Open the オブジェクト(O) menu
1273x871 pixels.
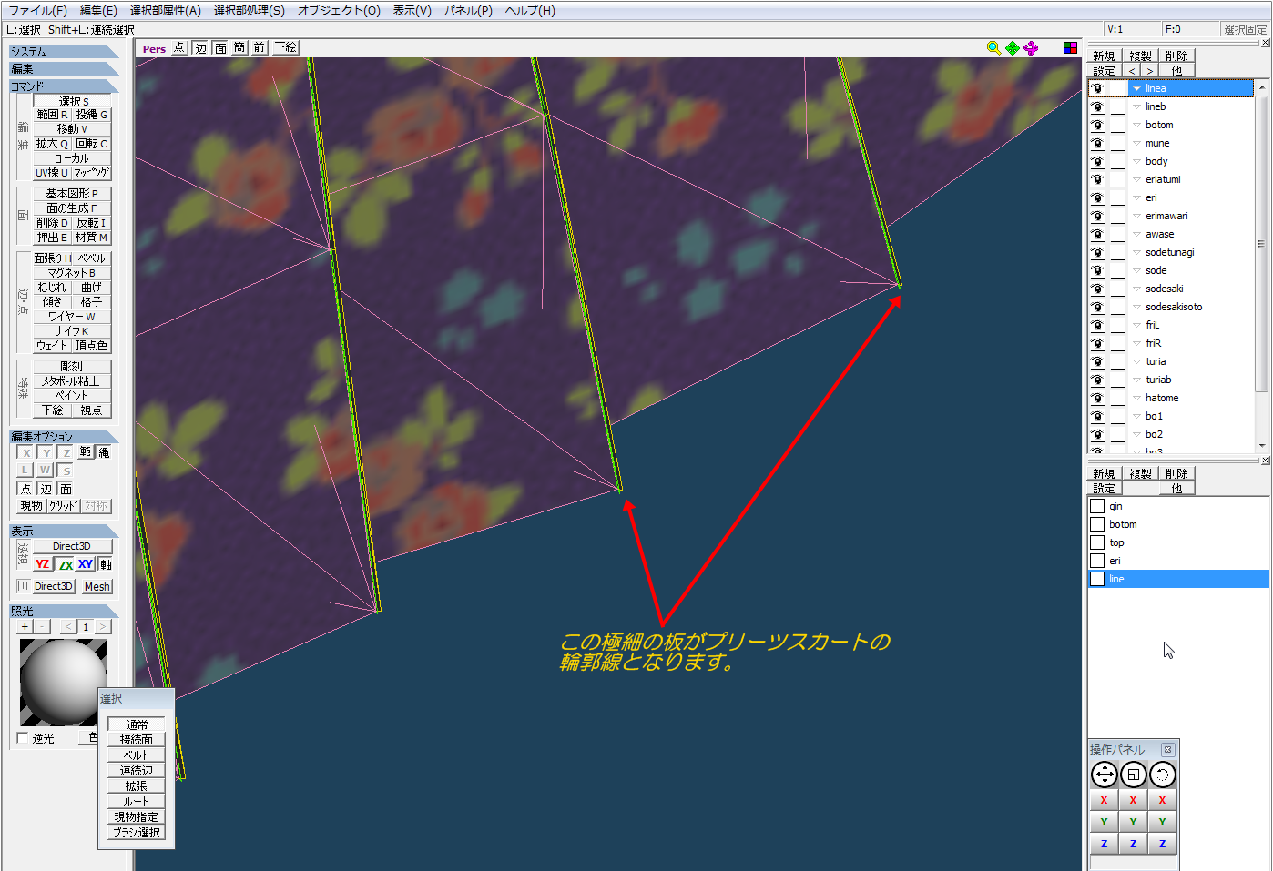point(339,11)
